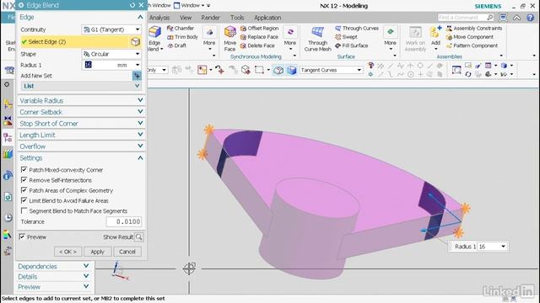Disable Limit Blend to Avoid Failure Areas
Screen dimensions: 540x303
coord(24,200)
